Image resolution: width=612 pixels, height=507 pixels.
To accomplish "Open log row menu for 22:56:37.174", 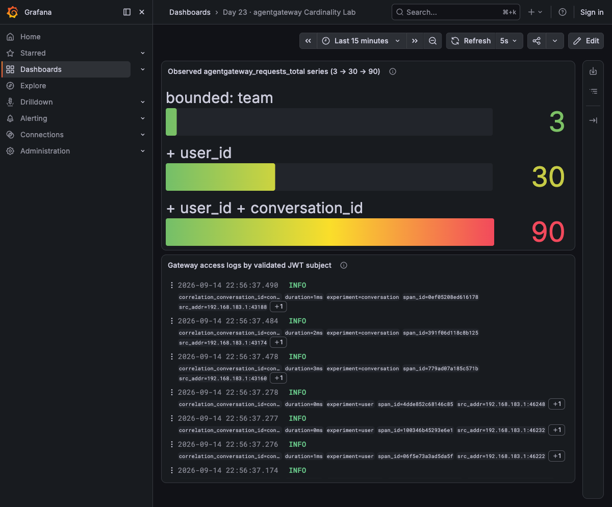I will tap(172, 470).
